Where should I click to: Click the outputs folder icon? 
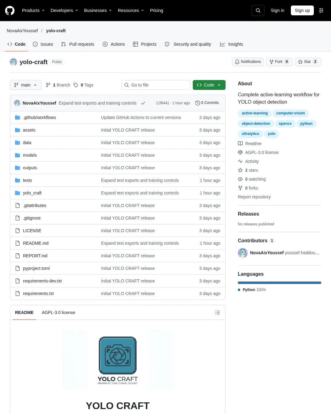[x=17, y=168]
